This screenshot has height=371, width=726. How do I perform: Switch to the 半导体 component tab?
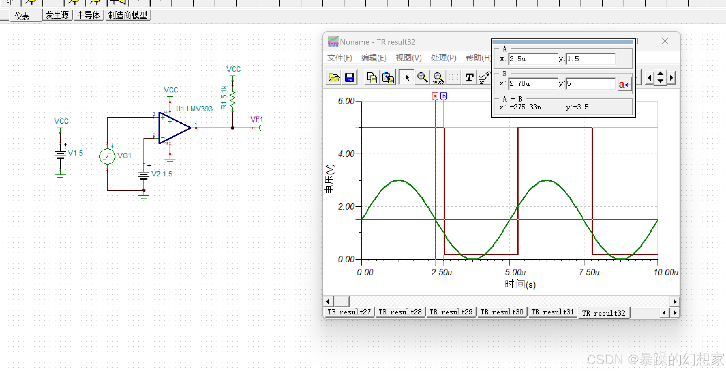tap(88, 15)
